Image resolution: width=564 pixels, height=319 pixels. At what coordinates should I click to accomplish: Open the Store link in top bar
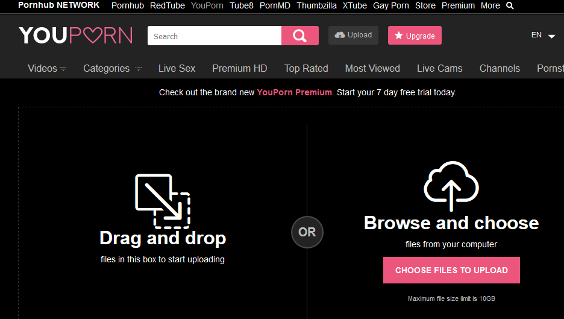pos(425,6)
